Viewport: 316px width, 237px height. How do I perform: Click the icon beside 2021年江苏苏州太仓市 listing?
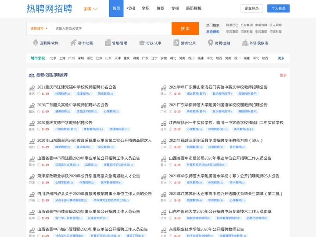coord(164,194)
